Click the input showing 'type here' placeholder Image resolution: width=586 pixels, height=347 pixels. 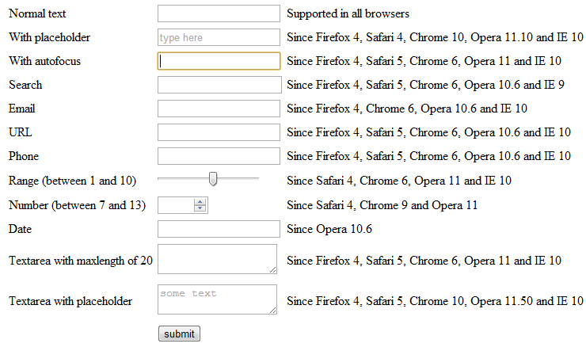219,37
